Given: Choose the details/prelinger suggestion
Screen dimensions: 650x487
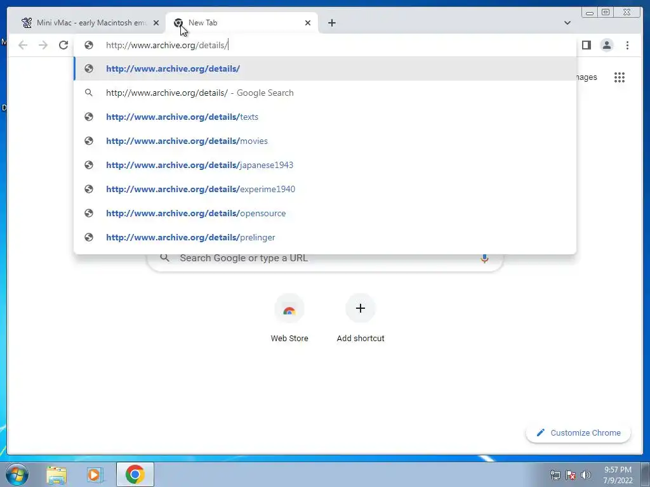Looking at the screenshot, I should click(326, 237).
